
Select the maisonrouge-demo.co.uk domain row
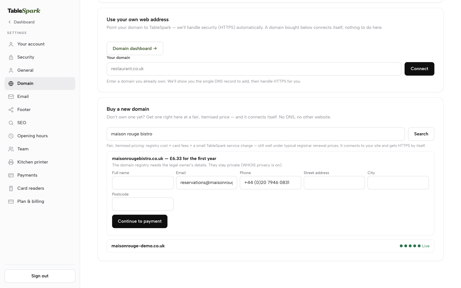(271, 246)
